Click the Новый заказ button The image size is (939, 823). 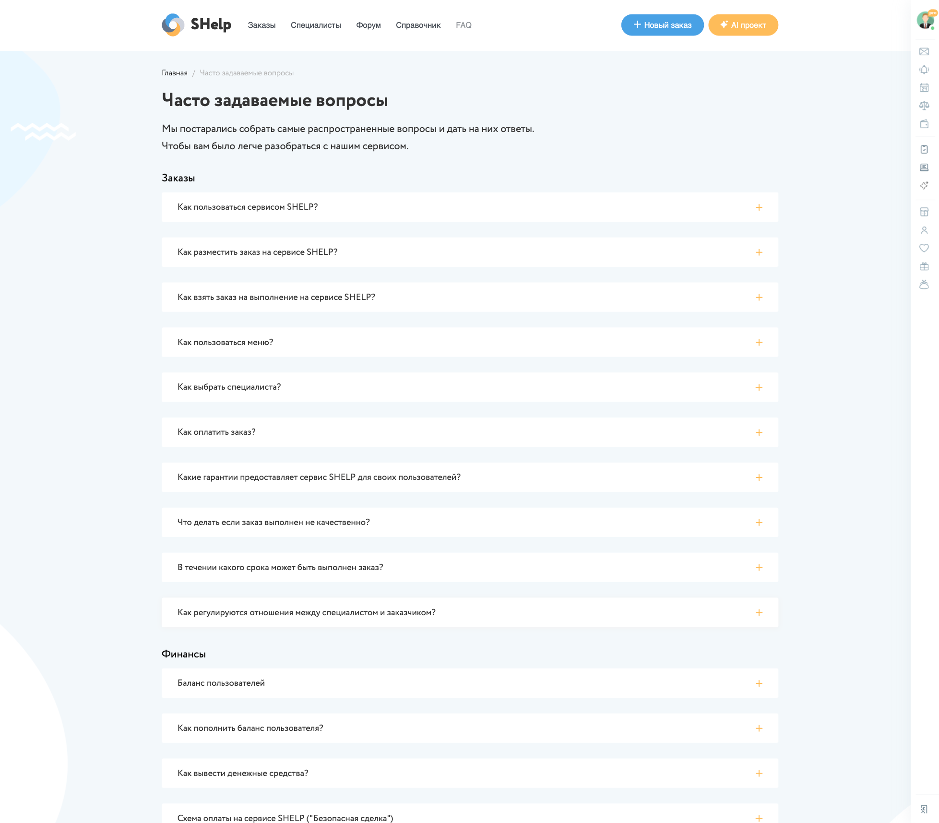point(662,25)
